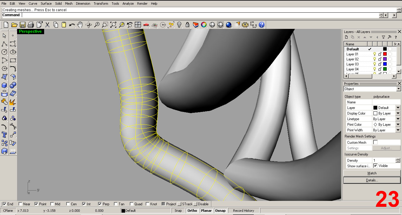Enable the Custom Mesh checkbox
The height and width of the screenshot is (215, 402).
click(375, 142)
